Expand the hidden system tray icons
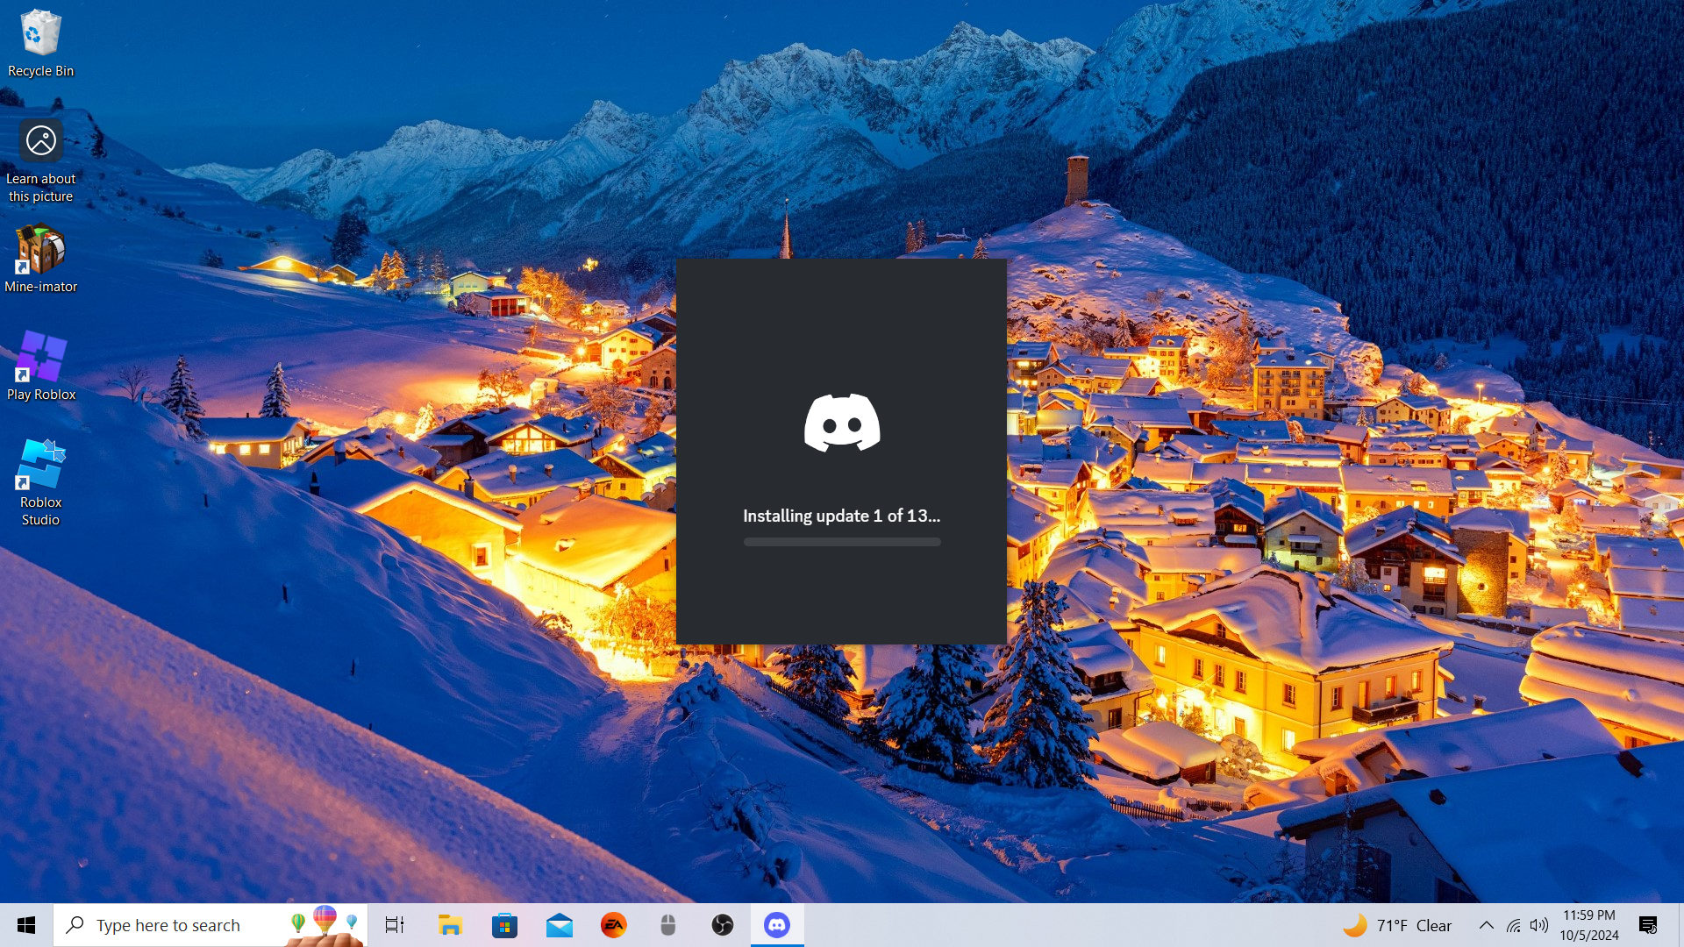The width and height of the screenshot is (1684, 947). click(x=1487, y=925)
